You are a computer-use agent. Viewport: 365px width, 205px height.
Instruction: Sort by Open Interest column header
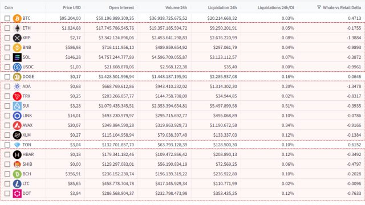[x=121, y=7]
